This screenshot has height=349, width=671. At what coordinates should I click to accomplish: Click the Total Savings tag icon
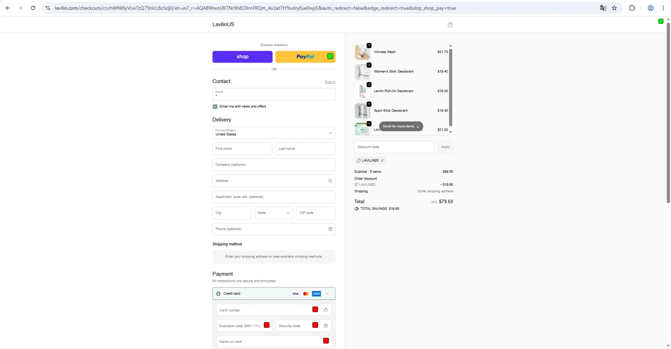coord(357,209)
